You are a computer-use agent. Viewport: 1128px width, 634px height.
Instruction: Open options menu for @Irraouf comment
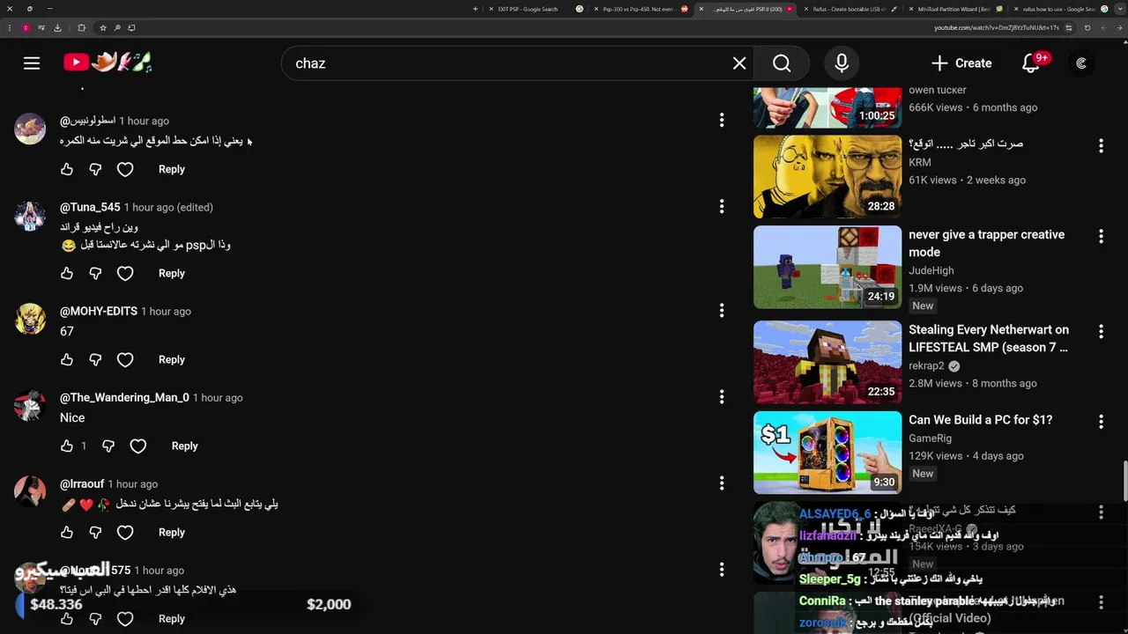(x=722, y=483)
